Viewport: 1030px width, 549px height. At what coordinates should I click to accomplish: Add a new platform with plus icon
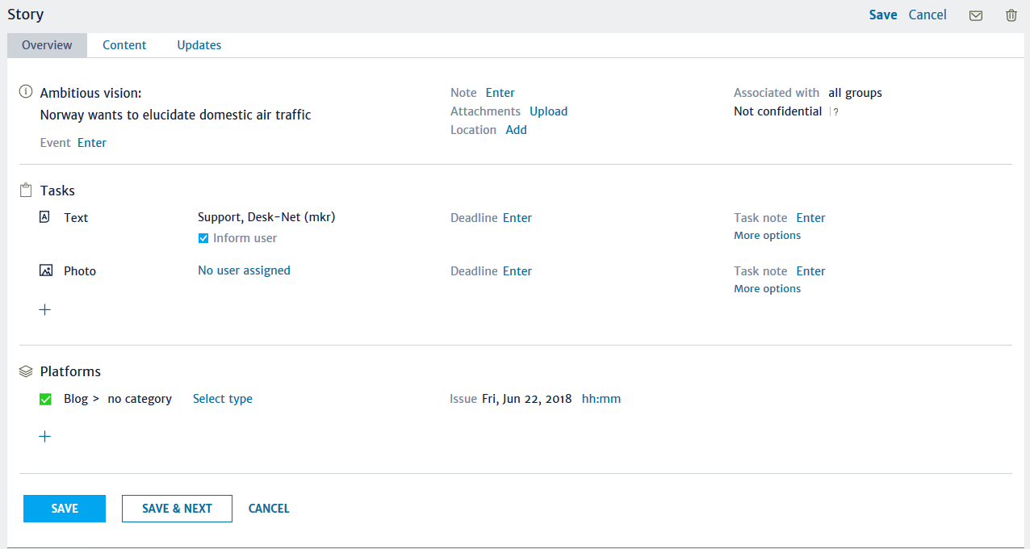tap(45, 436)
